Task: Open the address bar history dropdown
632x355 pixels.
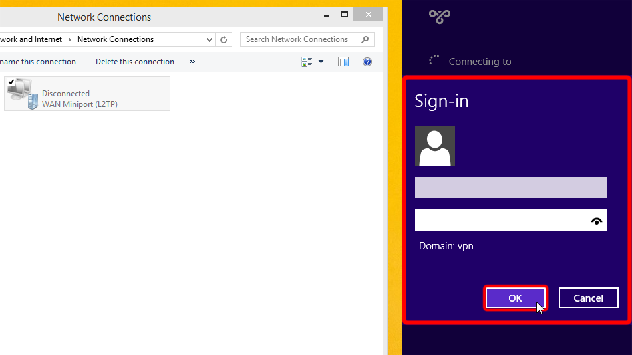Action: tap(210, 39)
